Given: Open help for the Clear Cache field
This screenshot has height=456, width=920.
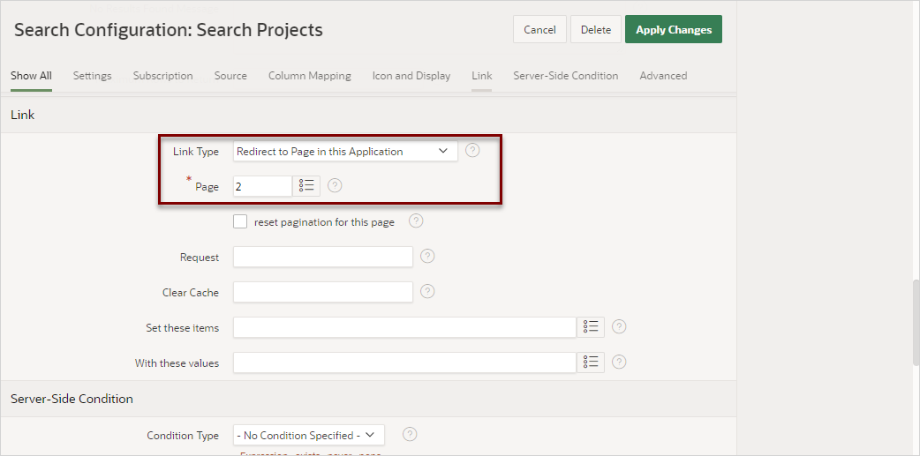Looking at the screenshot, I should tap(427, 292).
